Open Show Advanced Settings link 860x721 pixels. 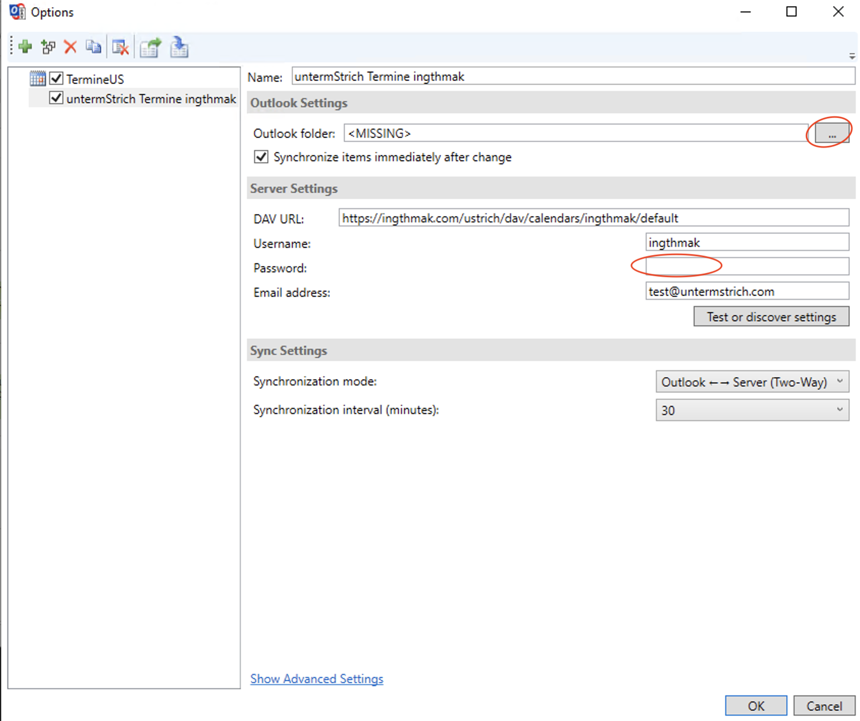(316, 679)
